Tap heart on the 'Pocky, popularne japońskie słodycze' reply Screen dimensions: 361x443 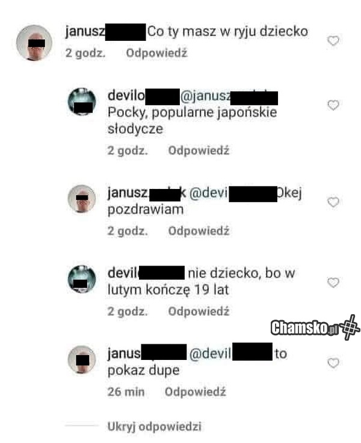tap(333, 105)
